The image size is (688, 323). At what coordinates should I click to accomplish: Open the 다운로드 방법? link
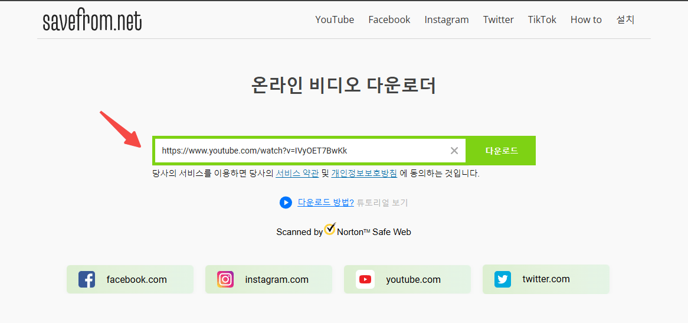pos(326,203)
